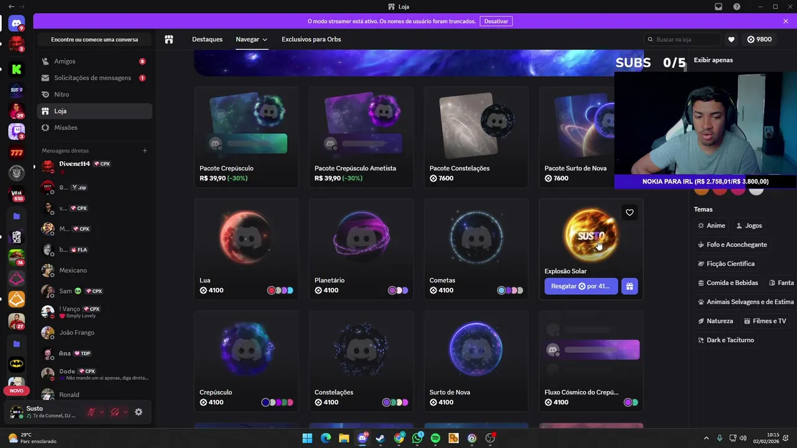This screenshot has height=448, width=797.
Task: Favorite the Explosão Solar item
Action: tap(630, 213)
